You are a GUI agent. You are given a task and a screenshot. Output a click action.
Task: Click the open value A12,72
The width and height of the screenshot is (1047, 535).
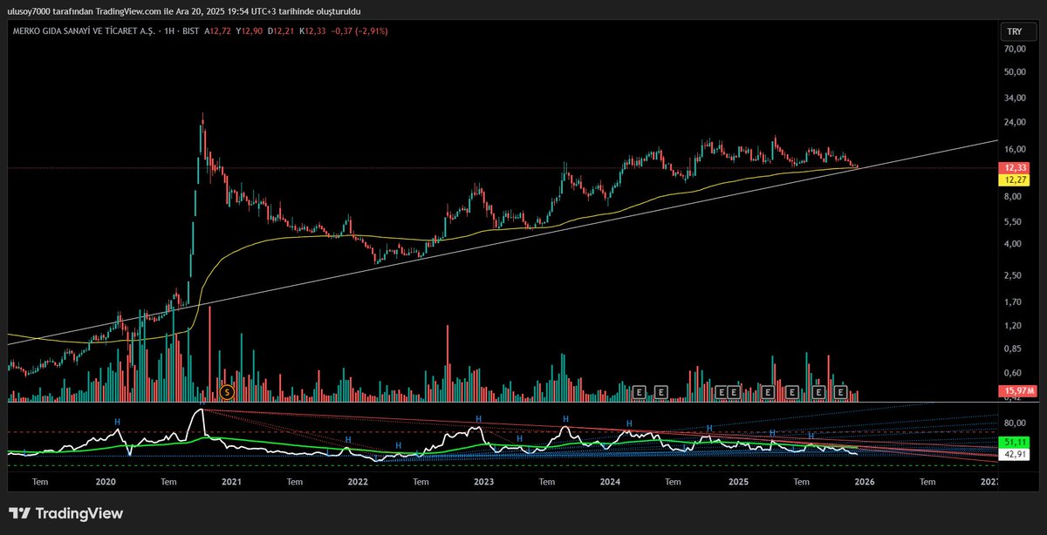coord(219,30)
